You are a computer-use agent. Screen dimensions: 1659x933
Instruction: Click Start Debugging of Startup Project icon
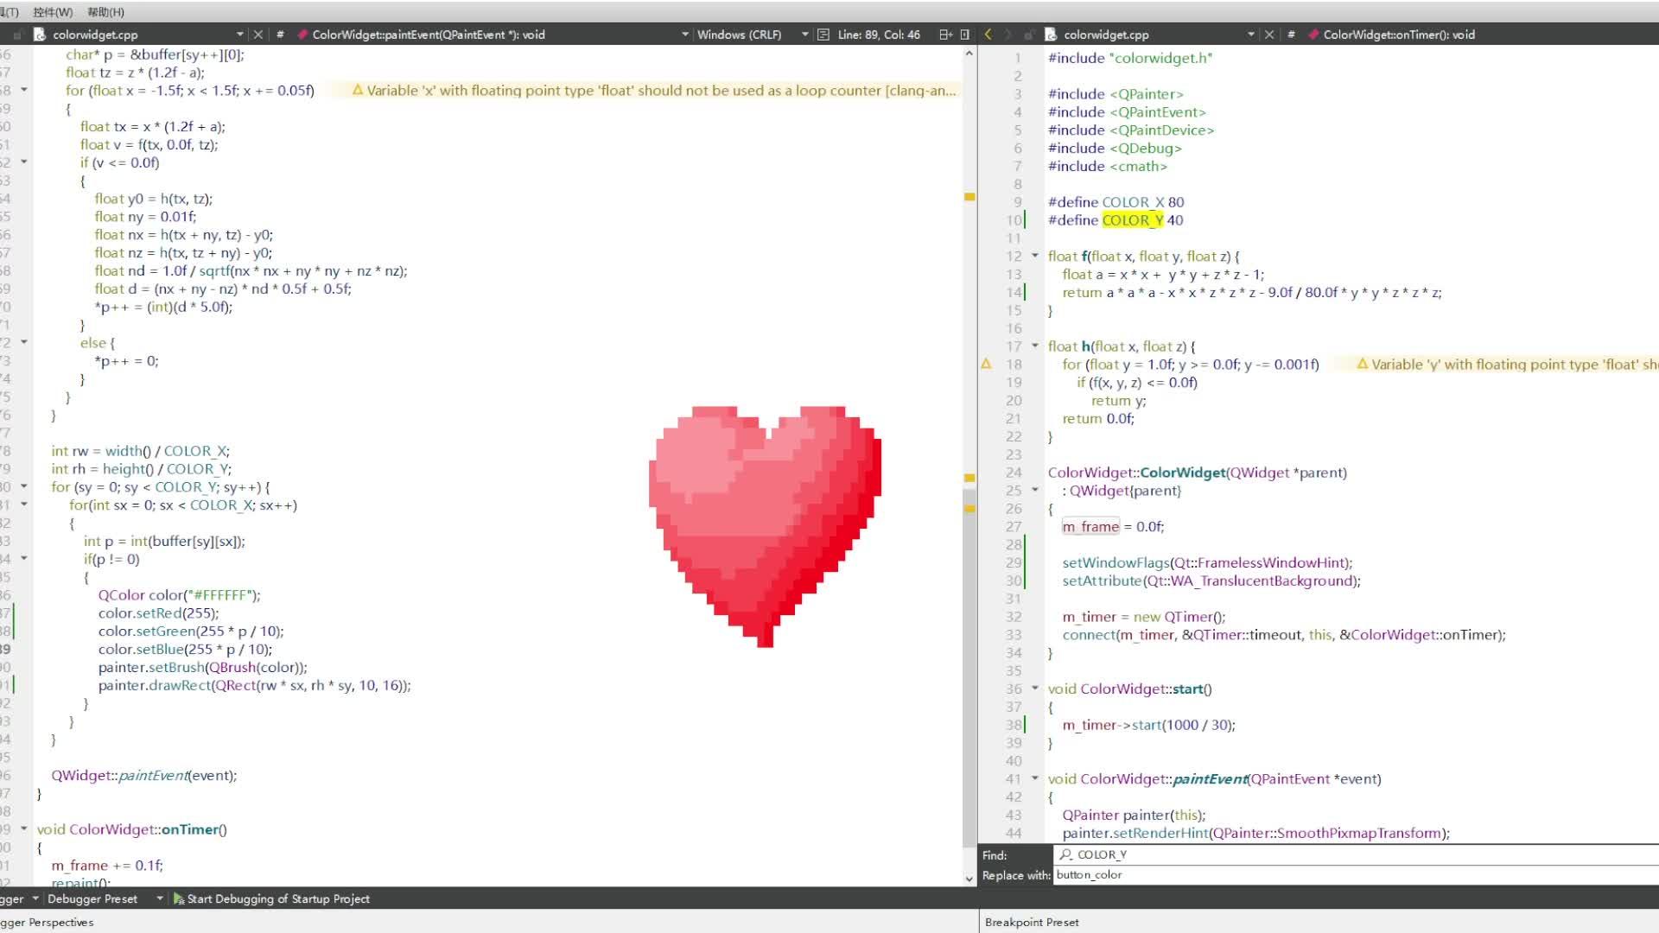[x=179, y=898]
